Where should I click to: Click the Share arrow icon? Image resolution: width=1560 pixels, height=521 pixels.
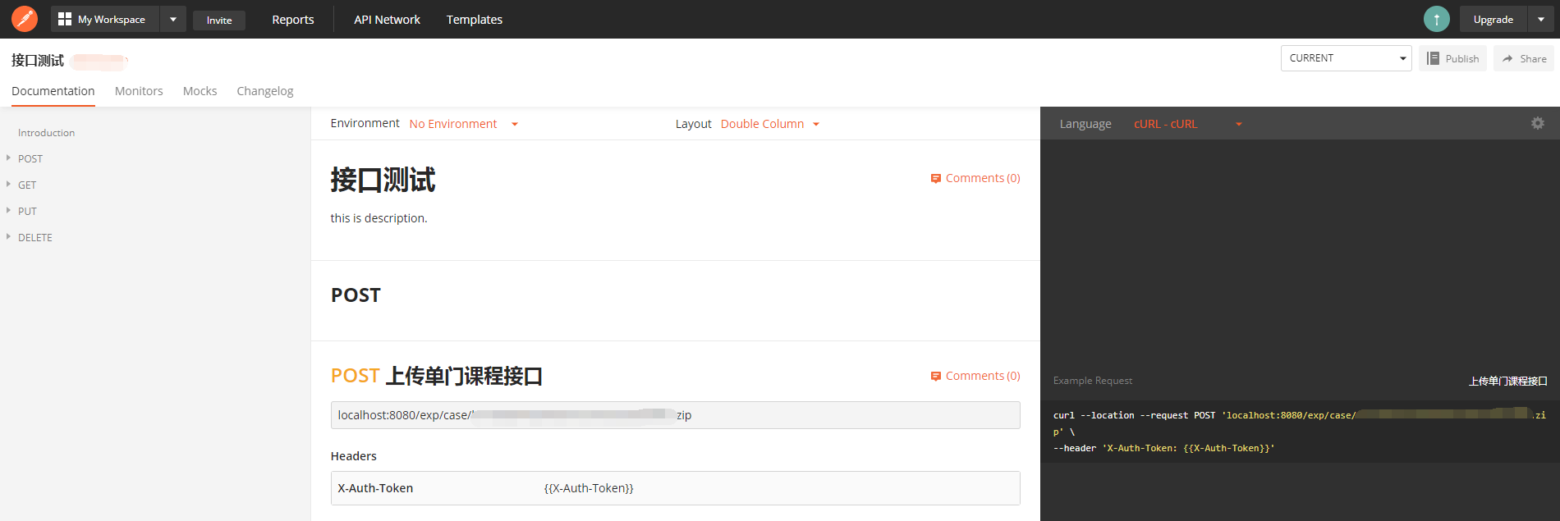[1507, 58]
